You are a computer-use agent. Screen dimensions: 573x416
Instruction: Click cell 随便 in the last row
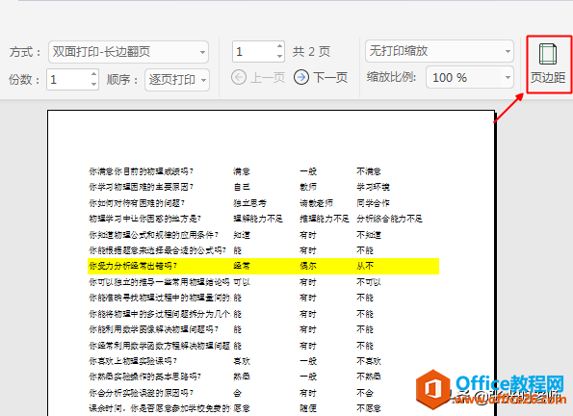click(308, 408)
